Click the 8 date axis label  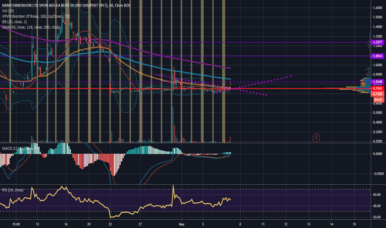point(240,224)
